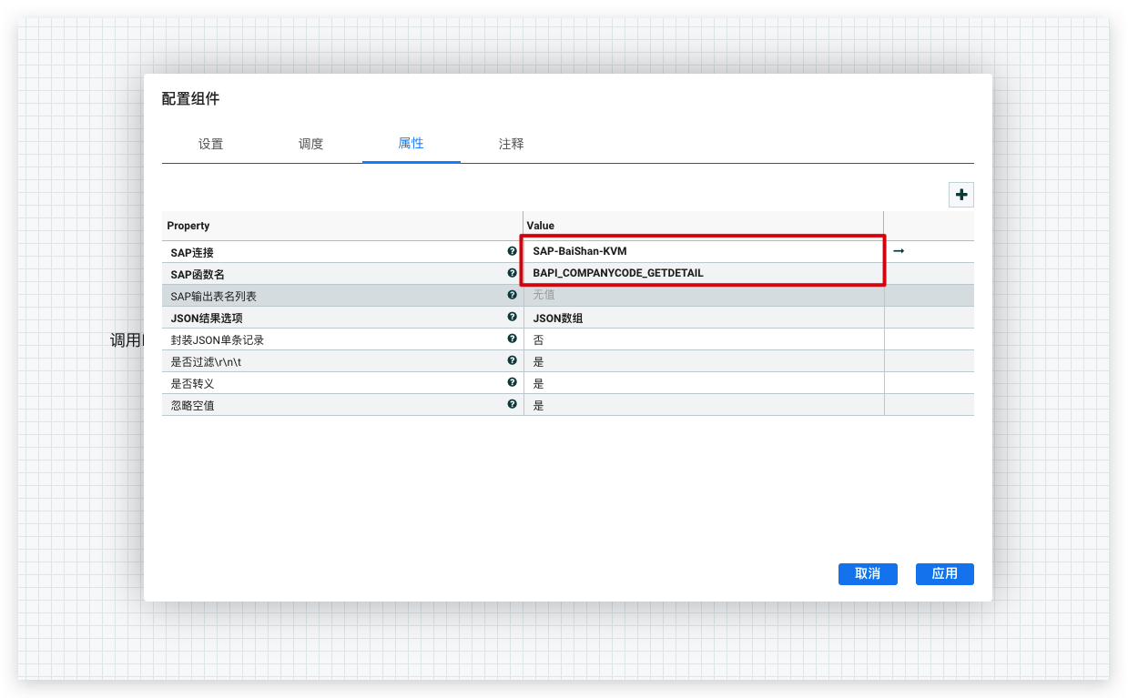1128x698 pixels.
Task: Open the JSON结果选项 value JSON数组
Action: (701, 318)
